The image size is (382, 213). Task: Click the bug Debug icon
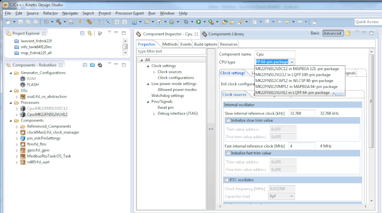[x=186, y=22]
